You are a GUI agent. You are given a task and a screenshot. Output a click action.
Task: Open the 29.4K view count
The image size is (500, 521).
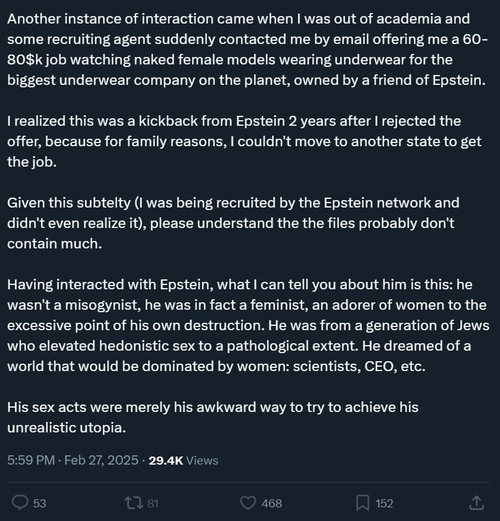(166, 460)
